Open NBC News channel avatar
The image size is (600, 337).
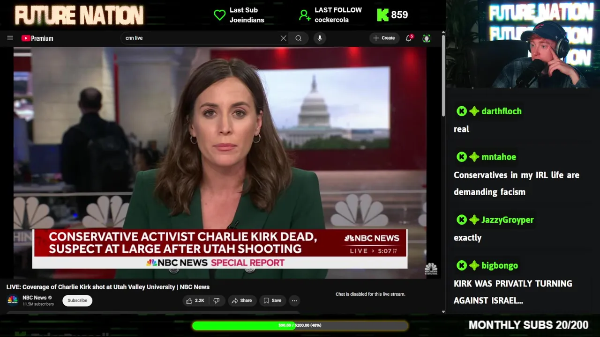click(13, 300)
